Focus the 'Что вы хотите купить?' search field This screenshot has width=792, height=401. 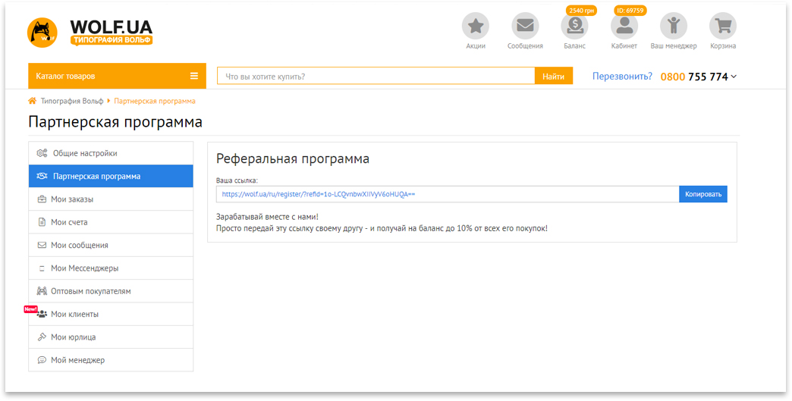376,76
